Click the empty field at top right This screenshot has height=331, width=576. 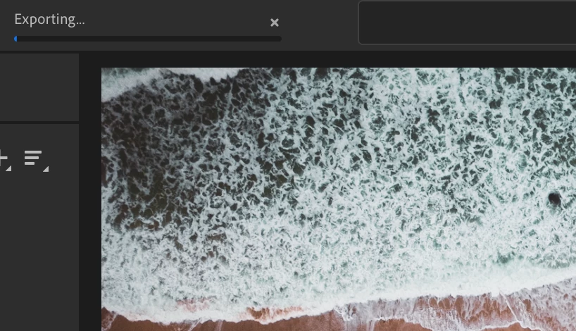pos(468,23)
